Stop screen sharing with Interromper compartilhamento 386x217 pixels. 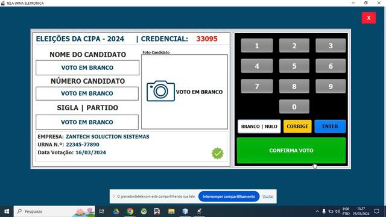coord(229,197)
